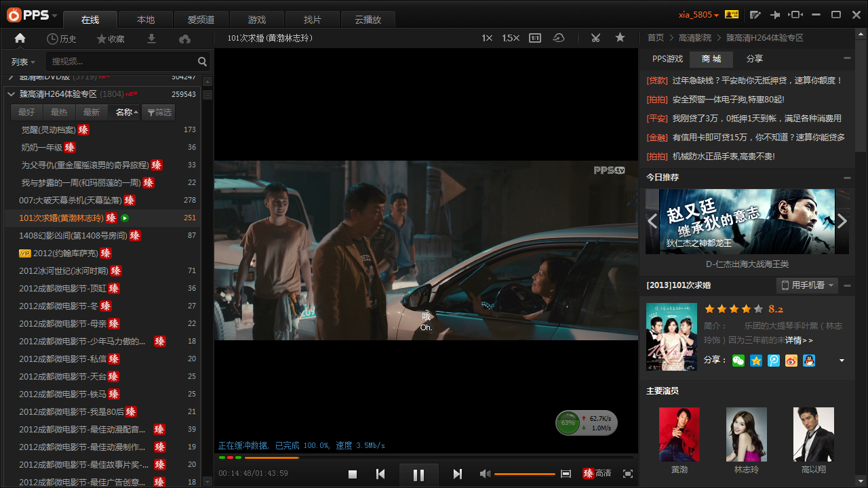Sort list by 最热
The height and width of the screenshot is (488, 868).
[x=59, y=113]
